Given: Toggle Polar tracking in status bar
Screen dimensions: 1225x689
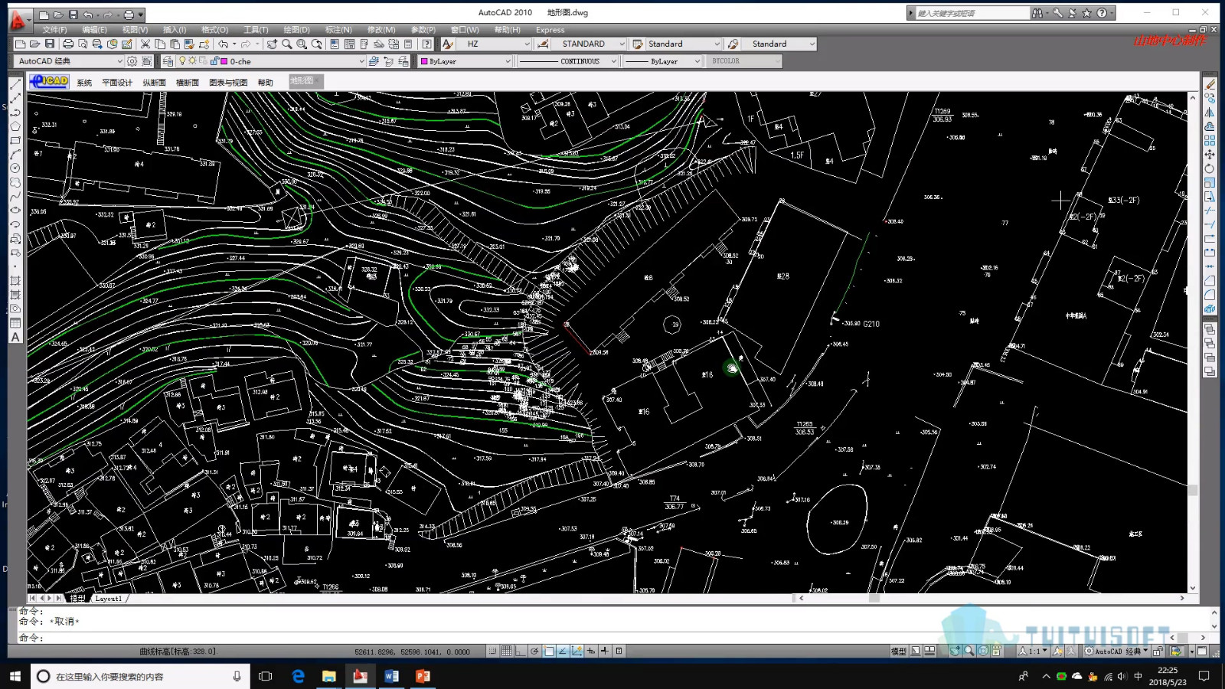Looking at the screenshot, I should 535,651.
